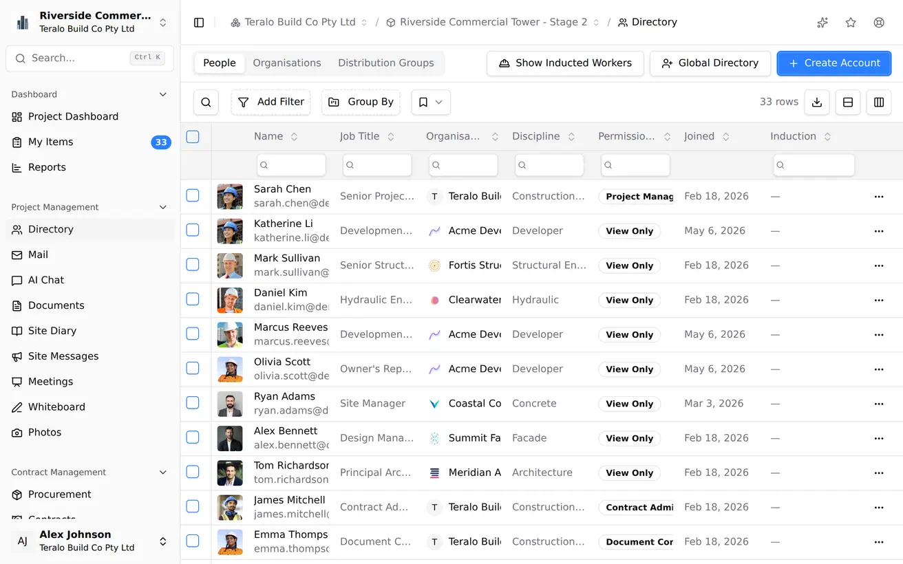Switch to the Distribution Groups tab

point(386,63)
